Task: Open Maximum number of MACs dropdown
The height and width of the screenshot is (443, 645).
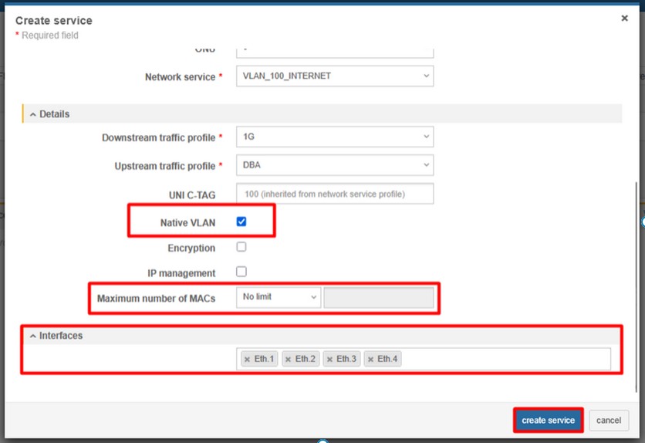Action: [278, 297]
